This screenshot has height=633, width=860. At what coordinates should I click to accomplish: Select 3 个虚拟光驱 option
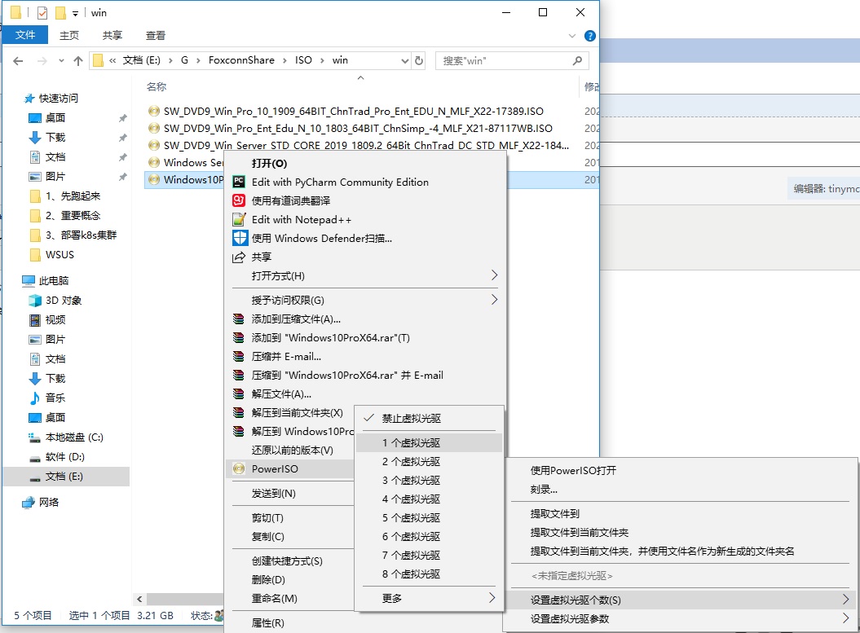(428, 480)
